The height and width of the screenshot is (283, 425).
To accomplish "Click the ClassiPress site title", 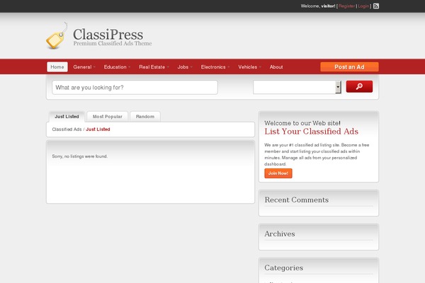I will tap(108, 35).
